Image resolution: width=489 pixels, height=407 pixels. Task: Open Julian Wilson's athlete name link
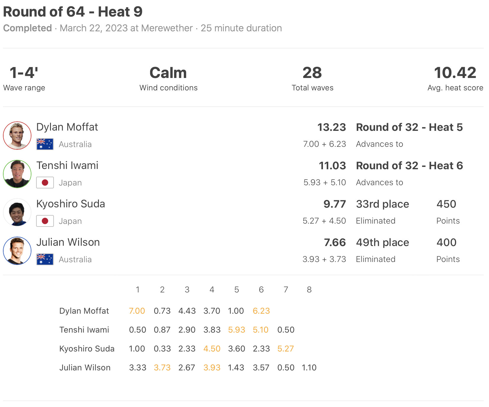pyautogui.click(x=68, y=242)
